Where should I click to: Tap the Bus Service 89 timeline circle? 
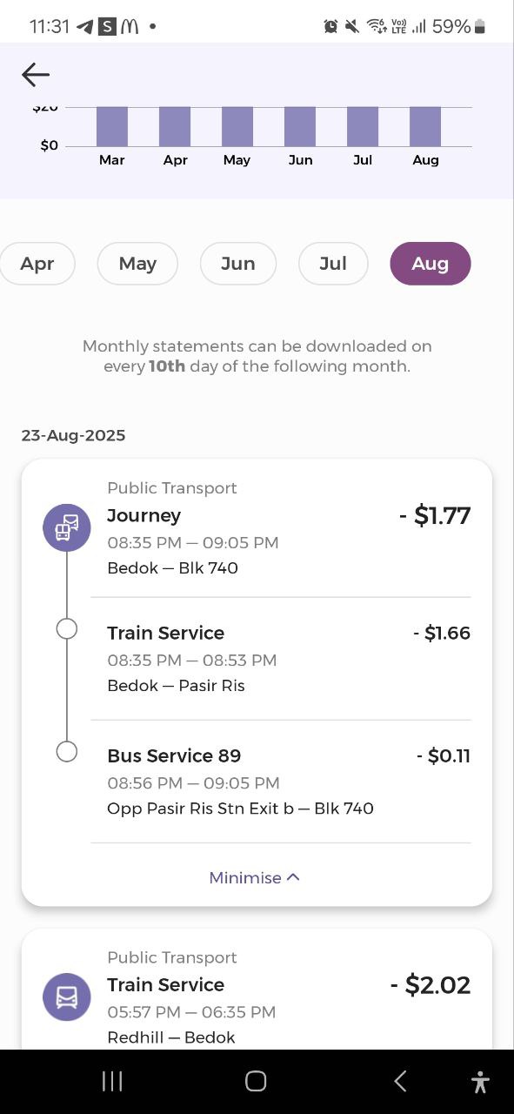[67, 751]
